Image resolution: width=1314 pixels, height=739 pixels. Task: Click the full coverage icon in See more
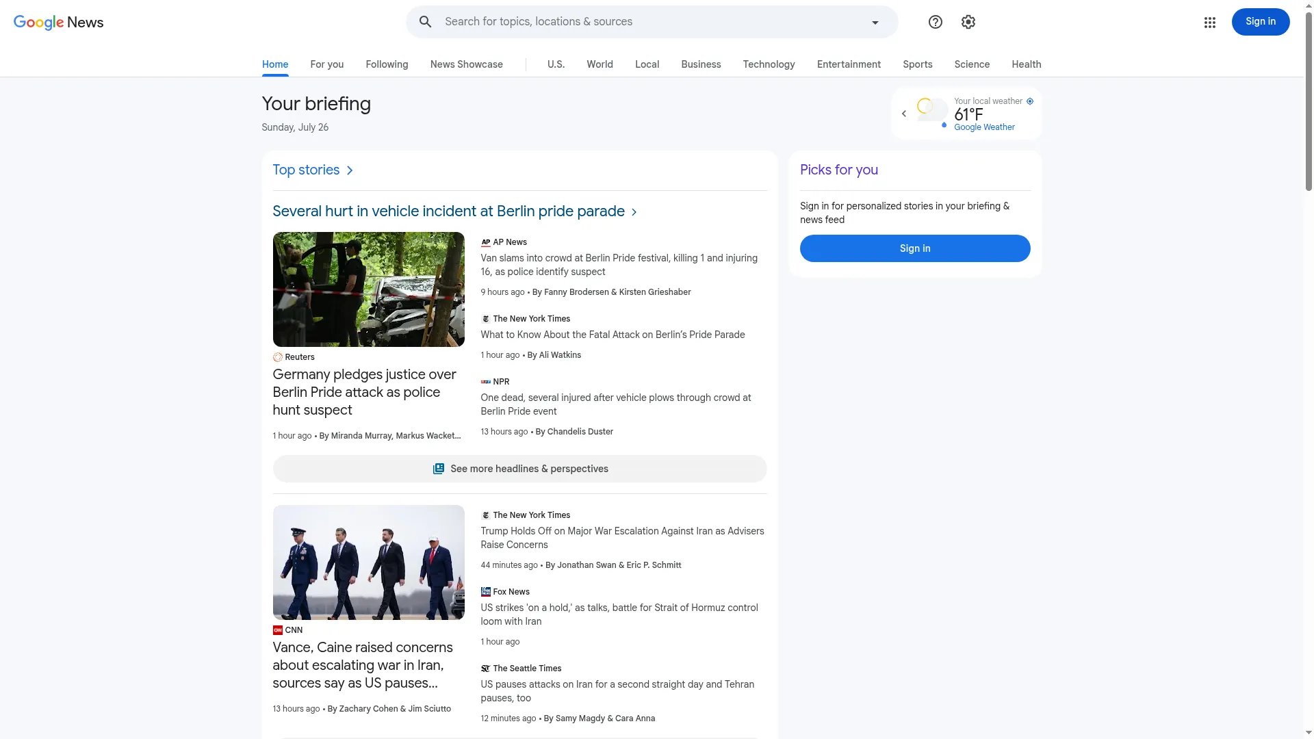pyautogui.click(x=439, y=469)
